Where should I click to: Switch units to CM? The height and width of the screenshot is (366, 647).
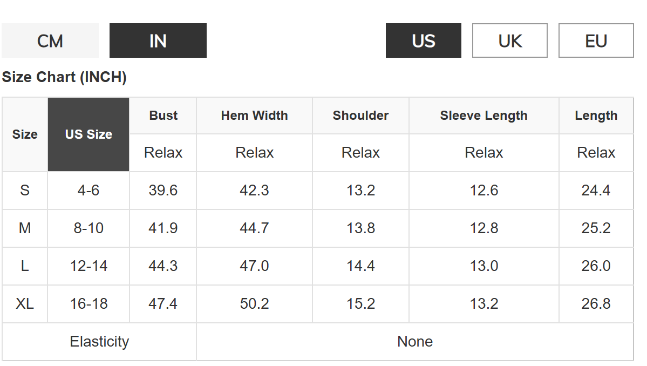[x=50, y=41]
